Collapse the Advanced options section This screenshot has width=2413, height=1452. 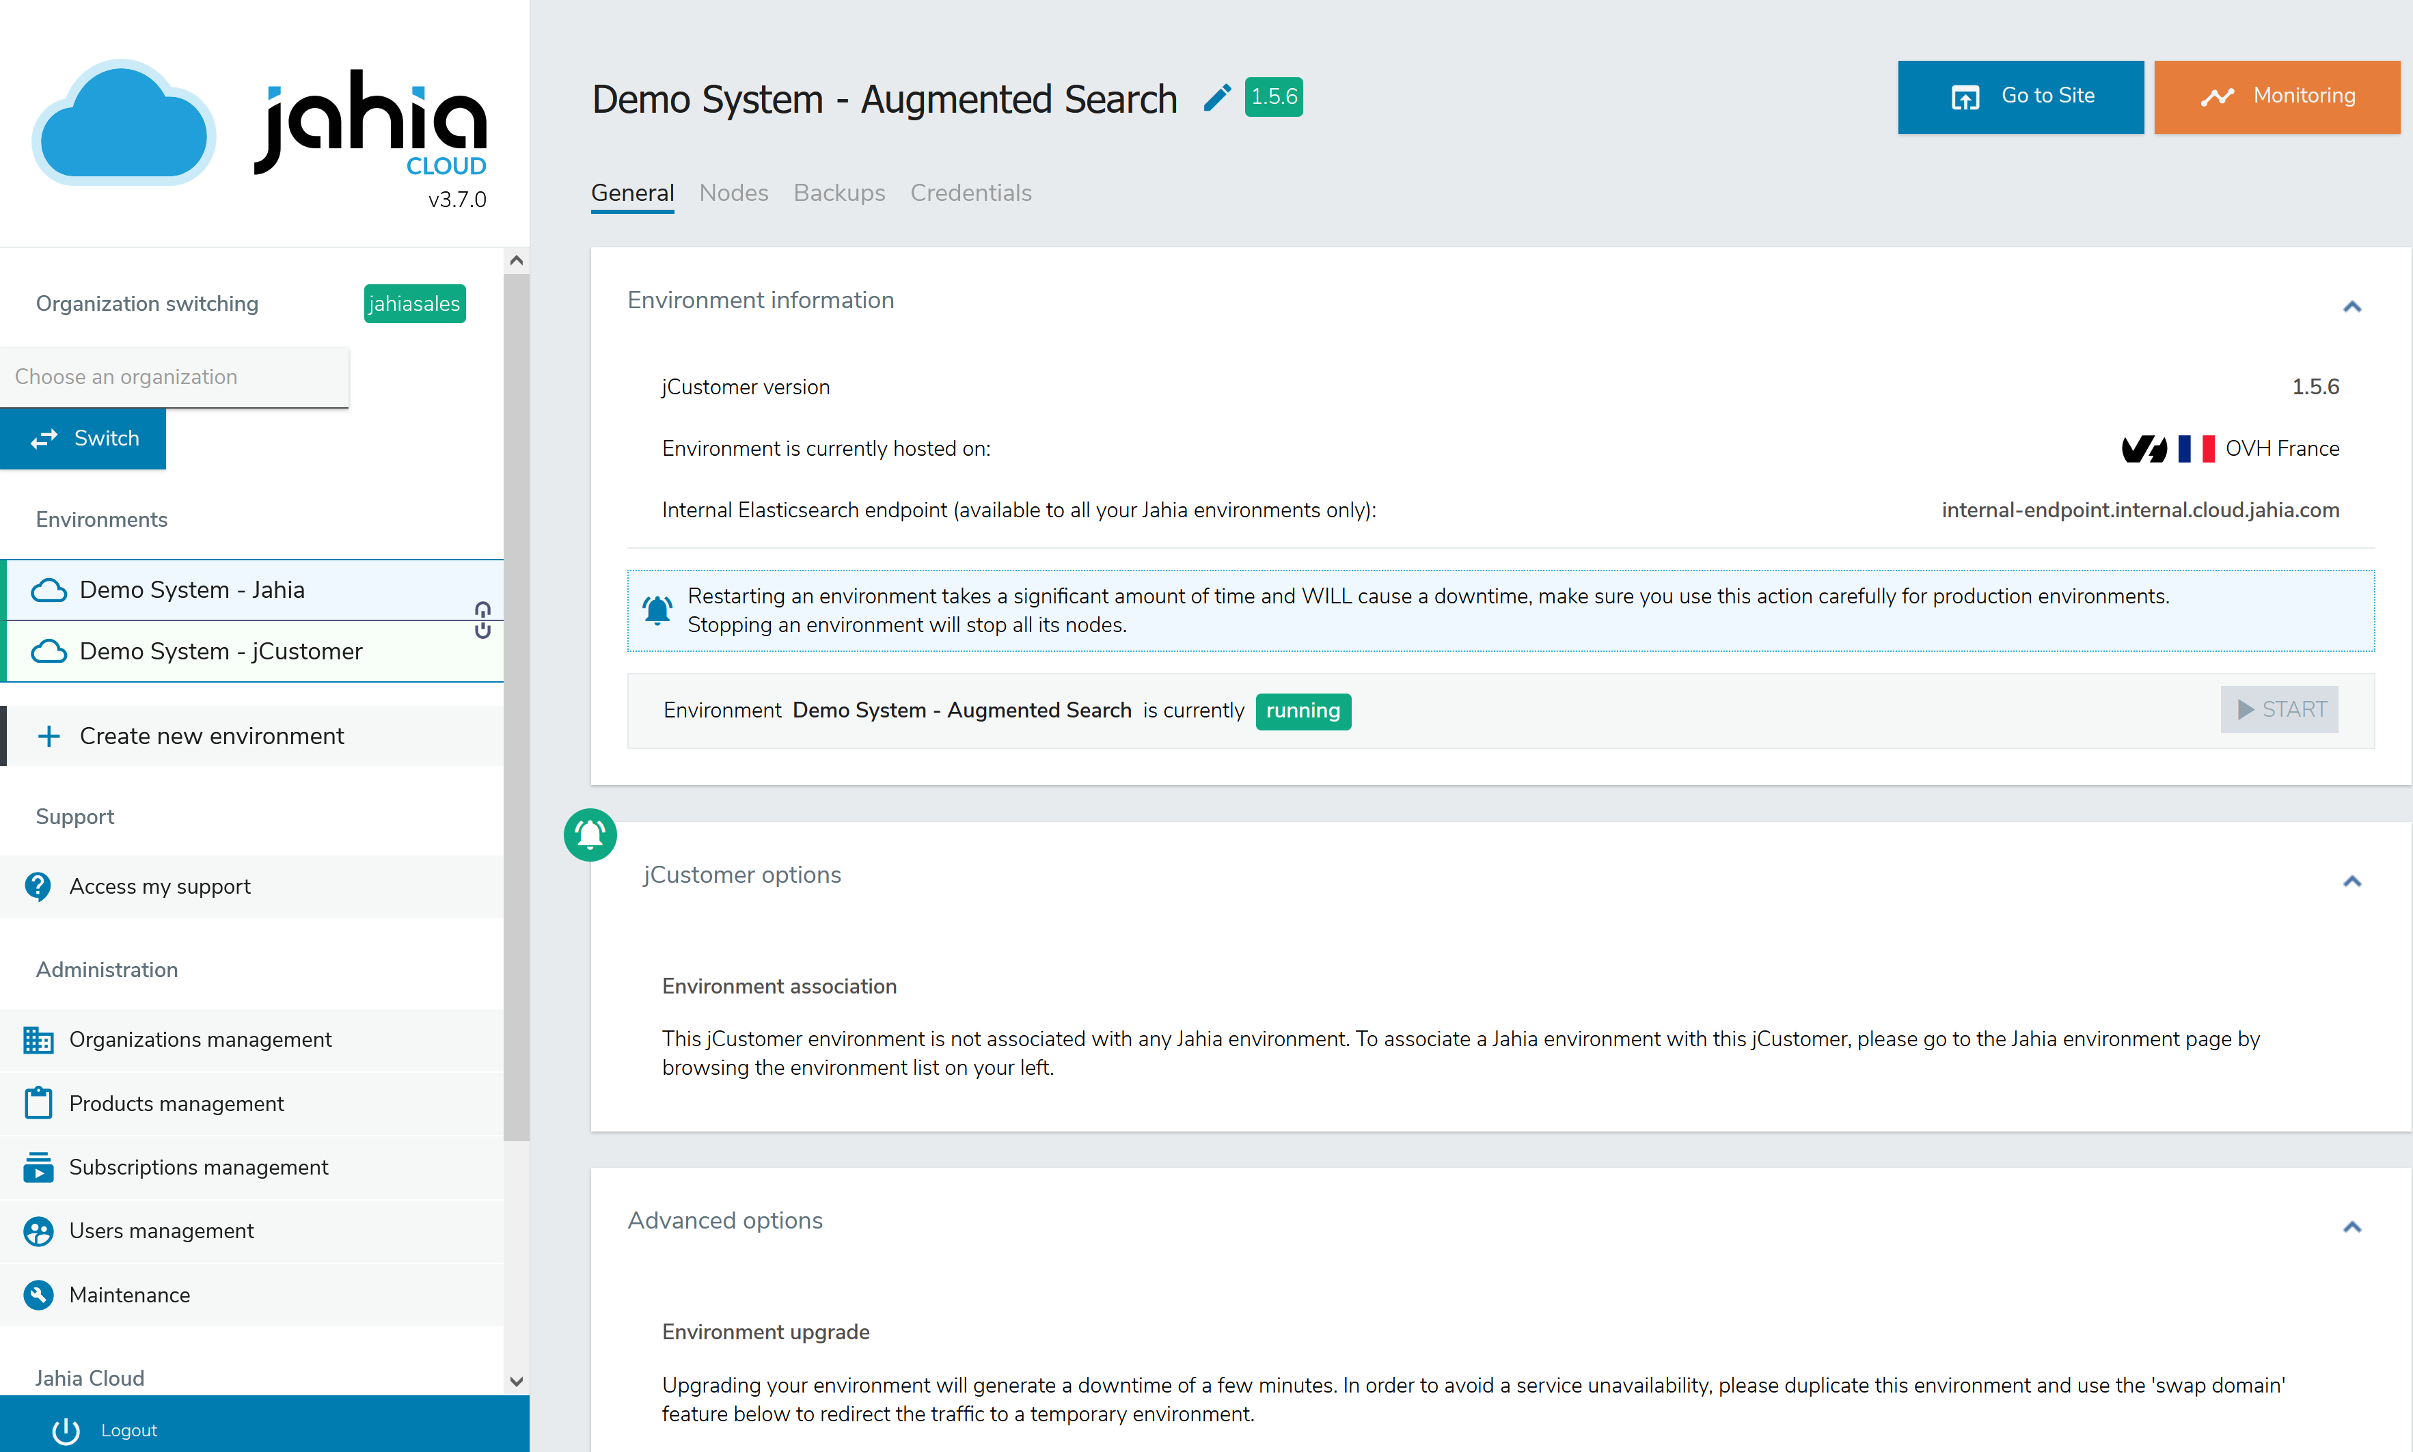[x=2351, y=1227]
